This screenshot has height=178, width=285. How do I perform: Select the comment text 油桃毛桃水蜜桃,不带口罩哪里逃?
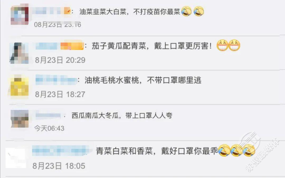(x=143, y=80)
